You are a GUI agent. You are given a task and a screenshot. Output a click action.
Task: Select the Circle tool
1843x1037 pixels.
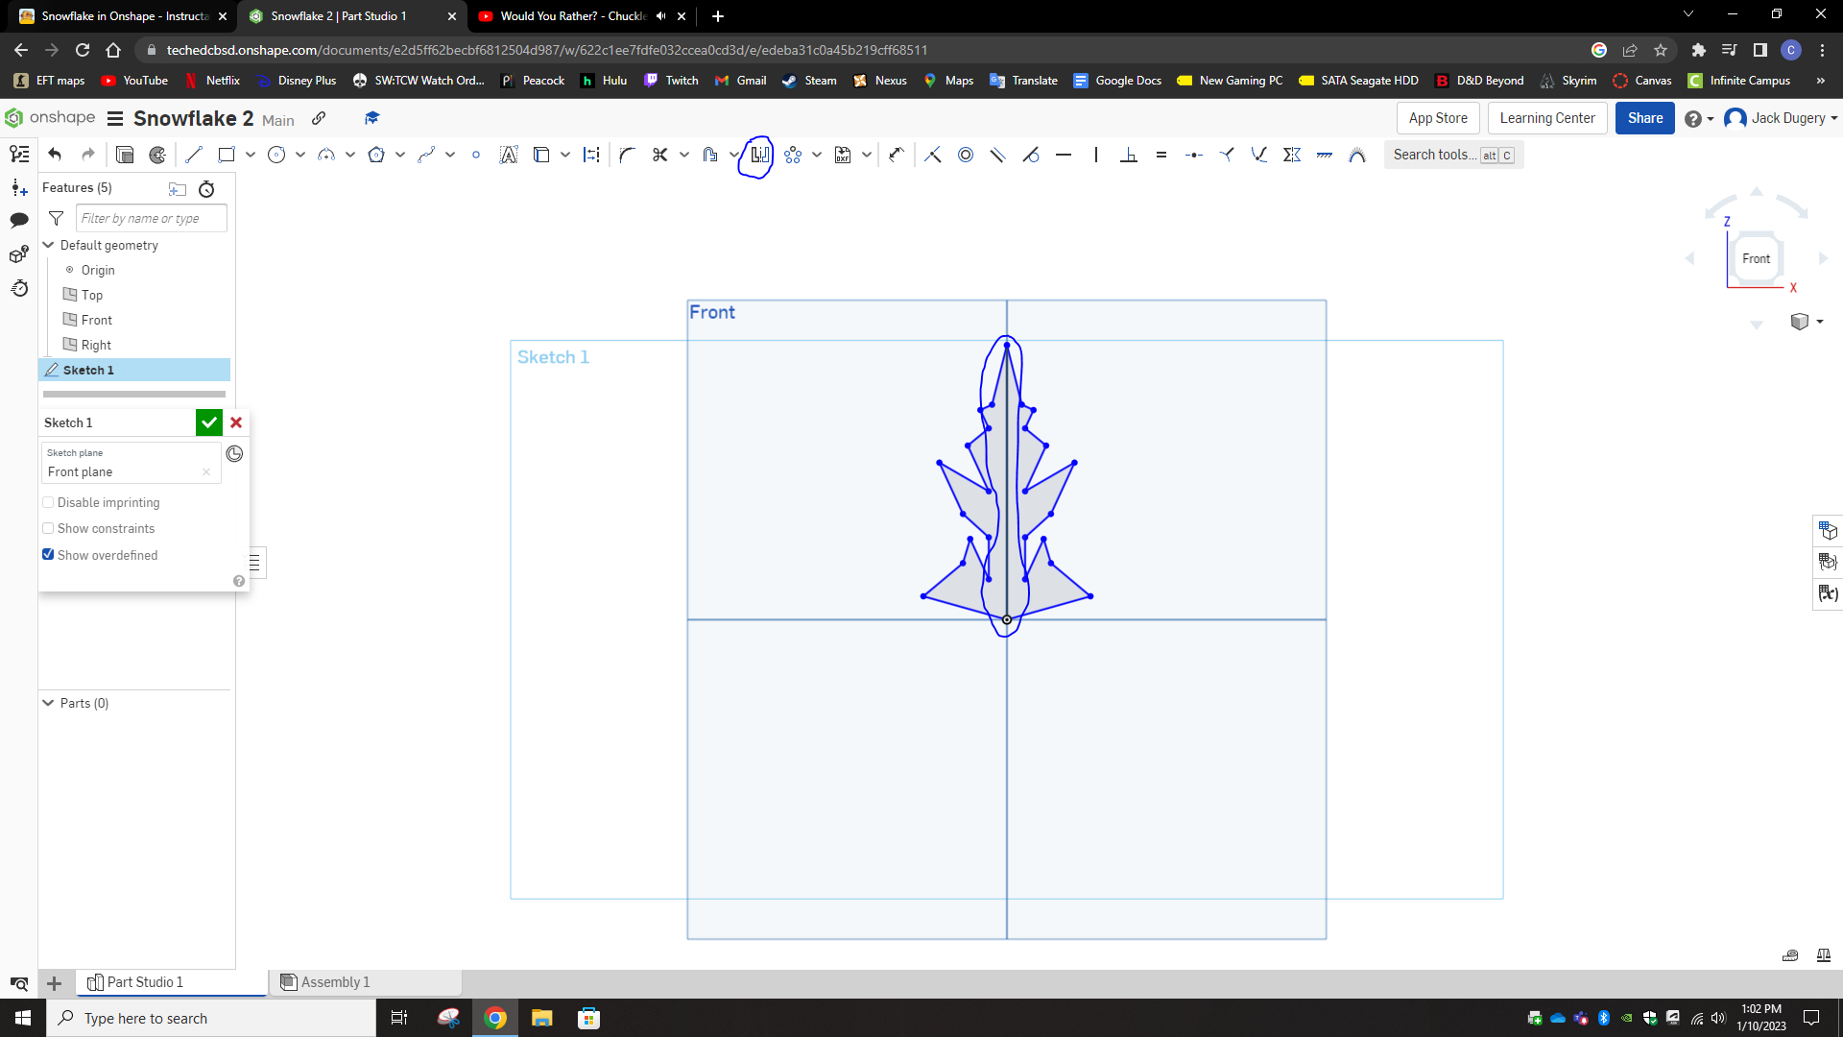click(277, 154)
